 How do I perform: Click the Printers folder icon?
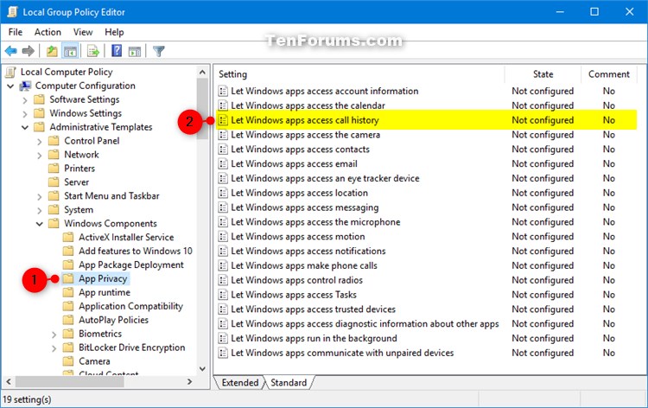[54, 169]
